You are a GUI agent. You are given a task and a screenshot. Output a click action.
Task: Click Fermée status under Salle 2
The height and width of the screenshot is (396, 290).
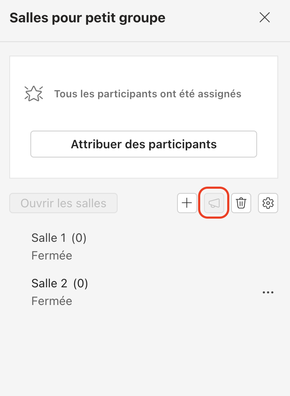(x=52, y=301)
